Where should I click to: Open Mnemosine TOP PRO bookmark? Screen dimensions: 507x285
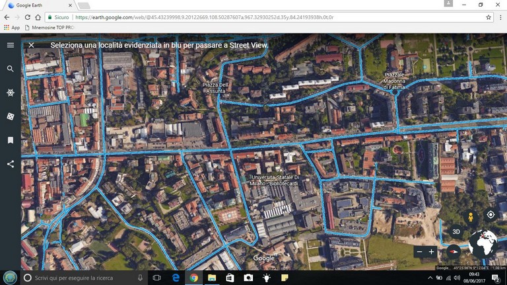pos(50,28)
